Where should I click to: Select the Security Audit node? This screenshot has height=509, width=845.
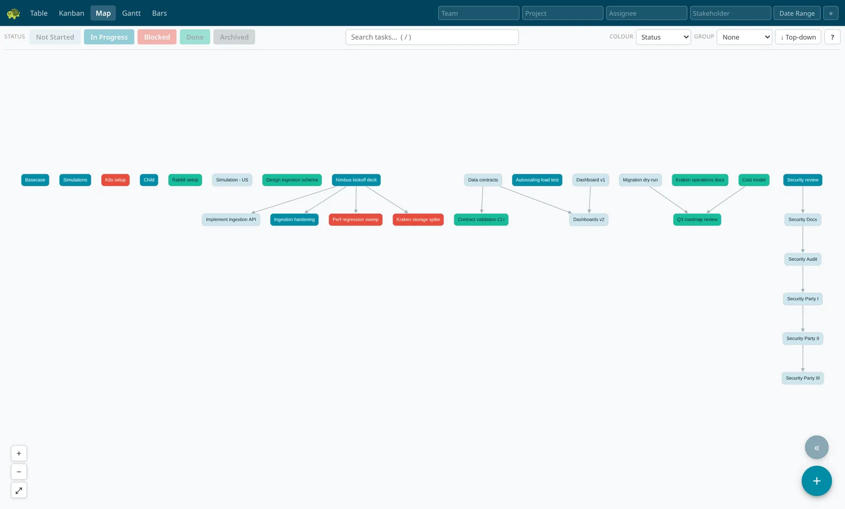point(803,259)
